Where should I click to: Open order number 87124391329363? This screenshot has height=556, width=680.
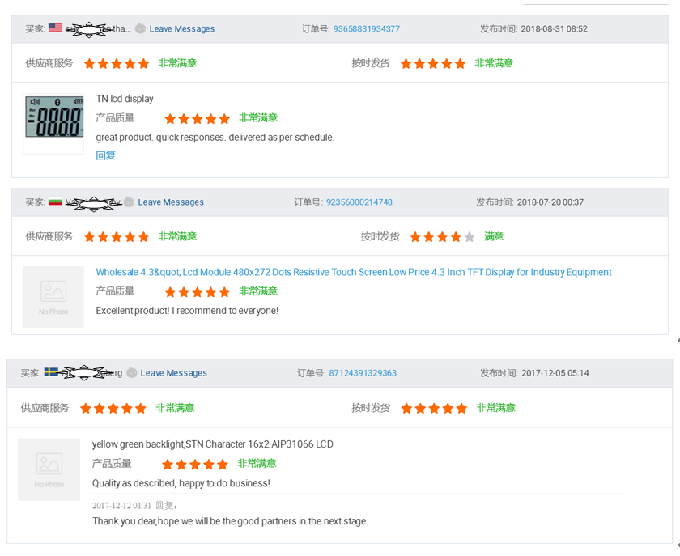click(363, 373)
